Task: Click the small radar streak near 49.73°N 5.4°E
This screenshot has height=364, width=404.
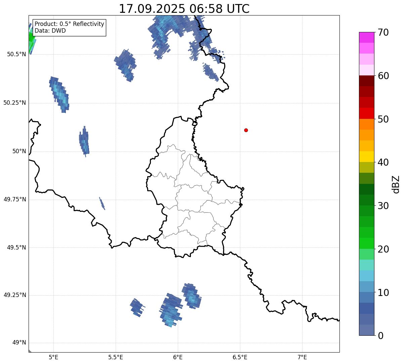Action: coord(102,203)
